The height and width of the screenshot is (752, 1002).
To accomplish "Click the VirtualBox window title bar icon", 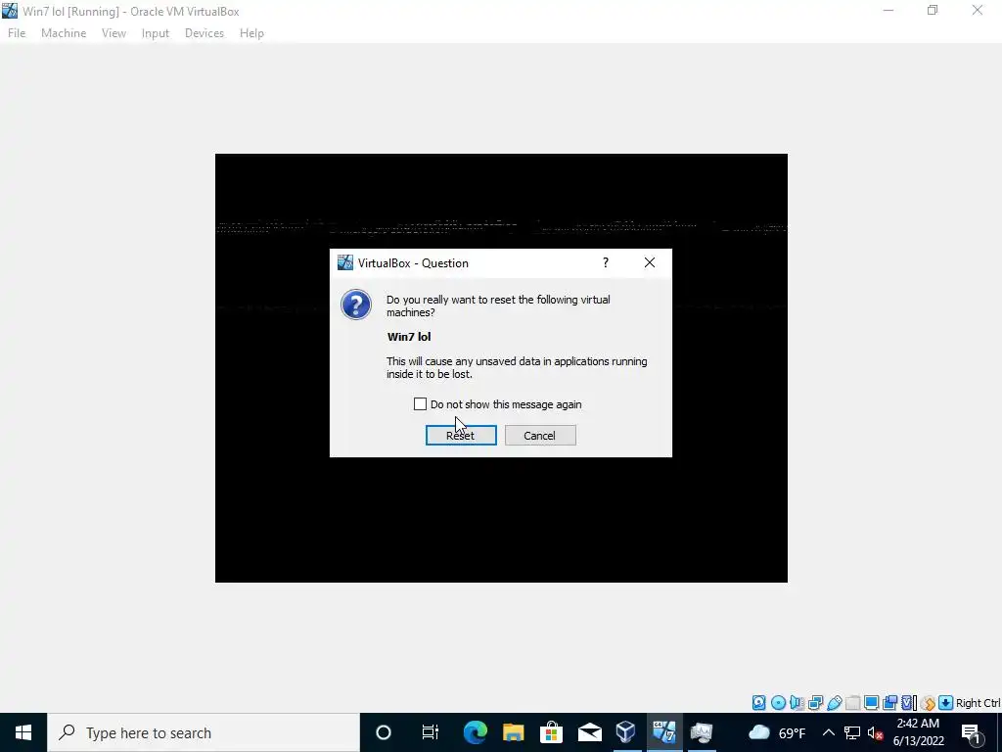I will [x=10, y=11].
